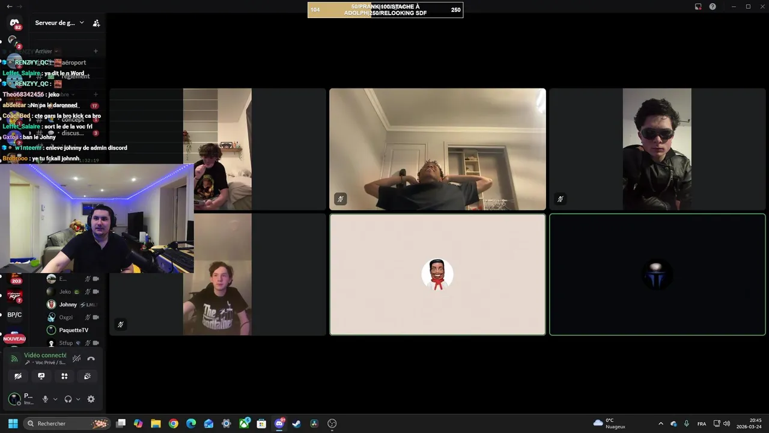Go back with the top-left arrow

(x=9, y=6)
